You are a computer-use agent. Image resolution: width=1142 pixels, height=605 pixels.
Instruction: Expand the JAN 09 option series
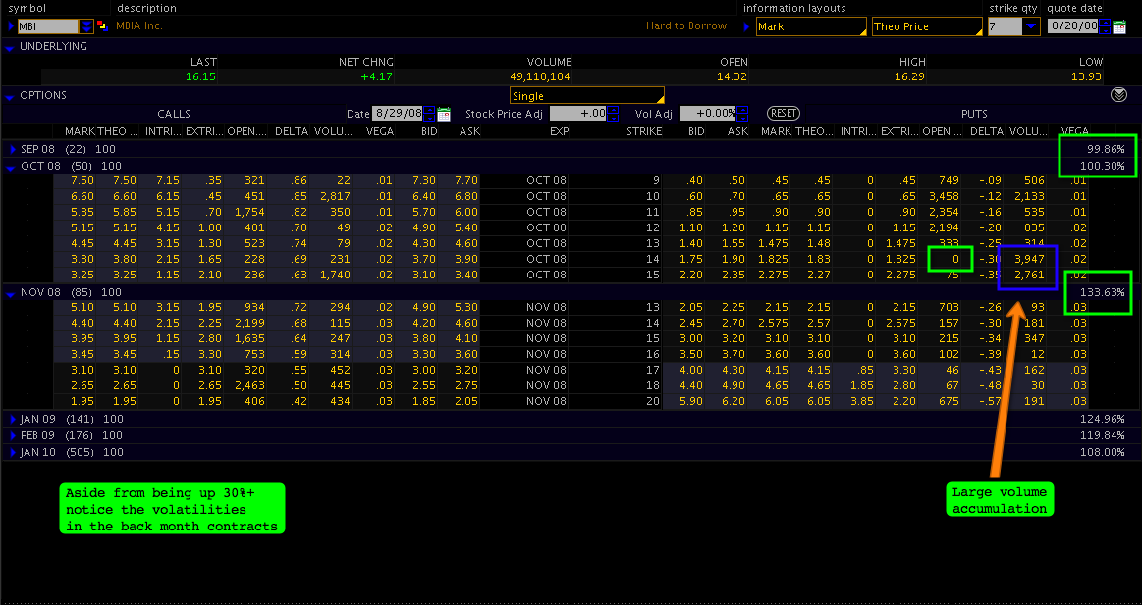click(12, 420)
